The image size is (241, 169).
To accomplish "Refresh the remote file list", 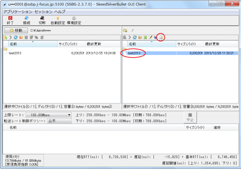I will pyautogui.click(x=135, y=37).
